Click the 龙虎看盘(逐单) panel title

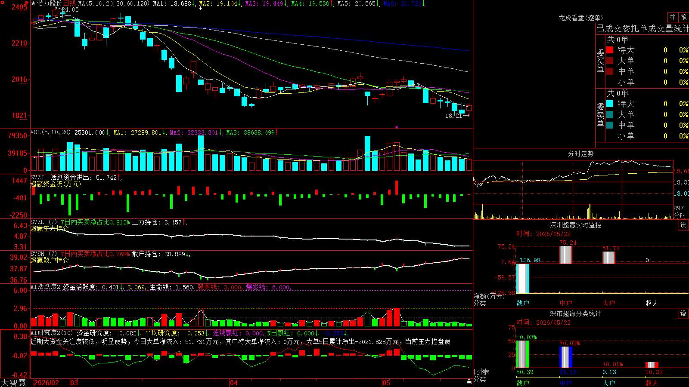580,18
